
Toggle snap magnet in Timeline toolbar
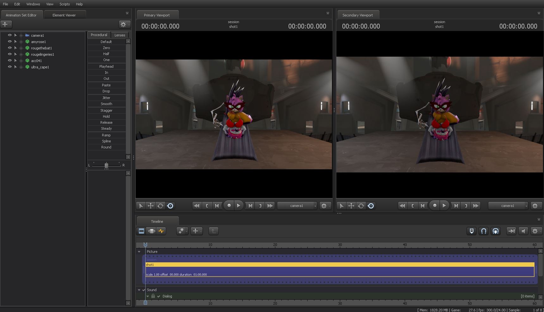click(x=484, y=231)
